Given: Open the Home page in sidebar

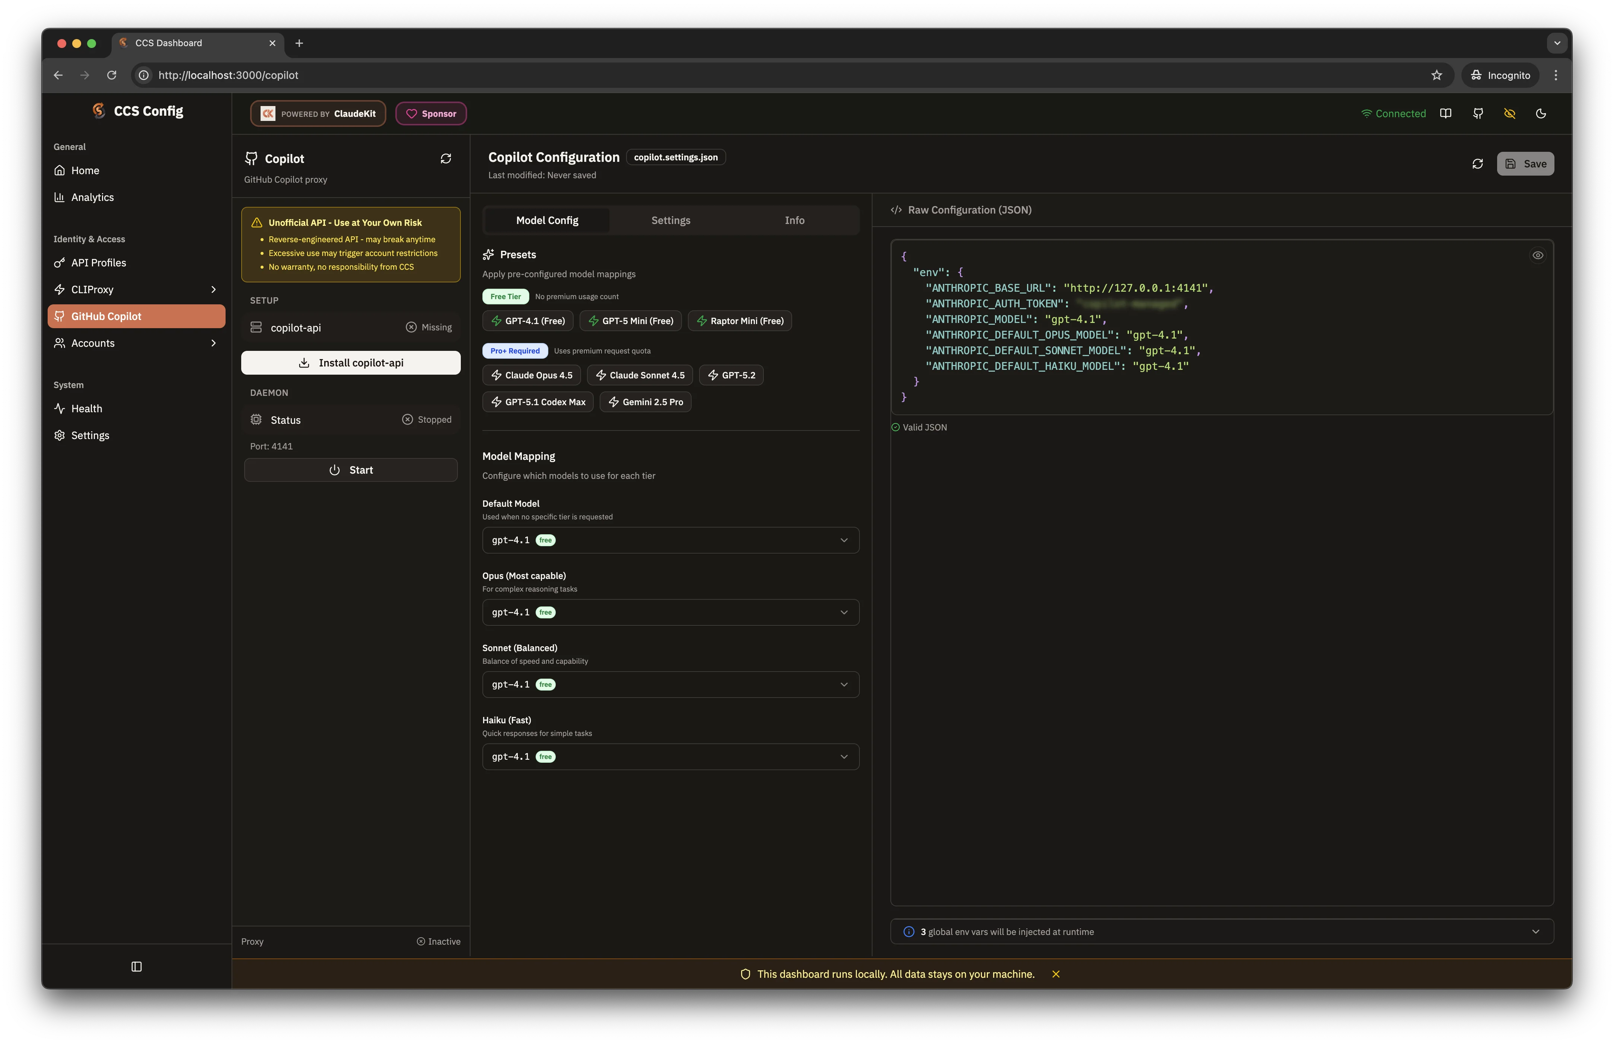Looking at the screenshot, I should coord(85,170).
